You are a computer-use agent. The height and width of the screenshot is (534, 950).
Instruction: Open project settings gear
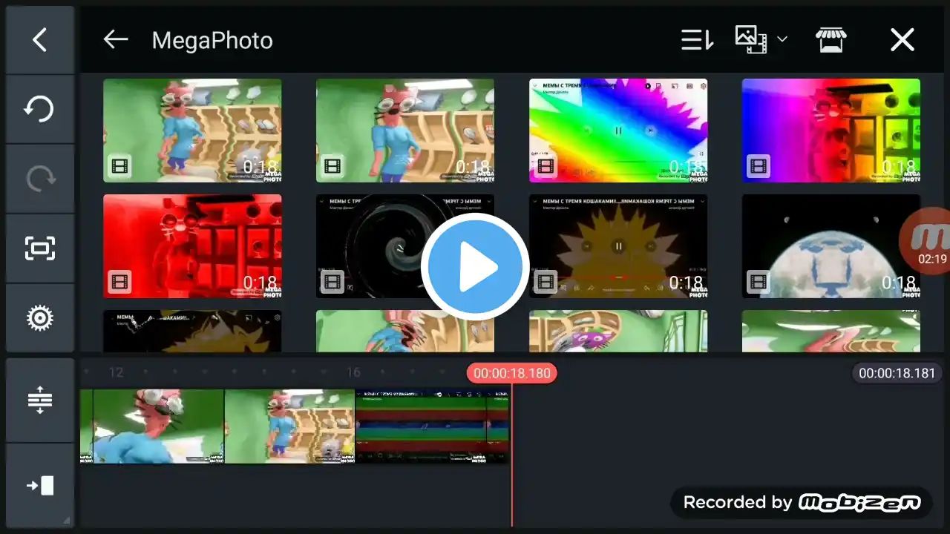tap(40, 318)
